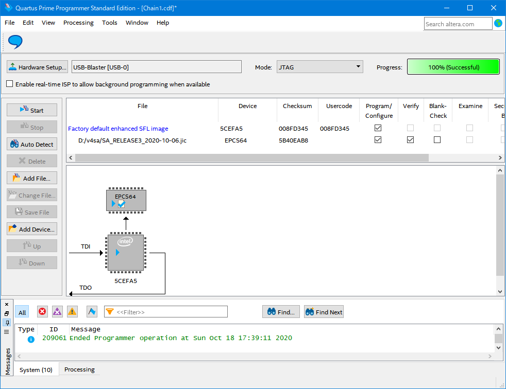Move device Down in chain
Screen dimensions: 506x389
click(32, 263)
